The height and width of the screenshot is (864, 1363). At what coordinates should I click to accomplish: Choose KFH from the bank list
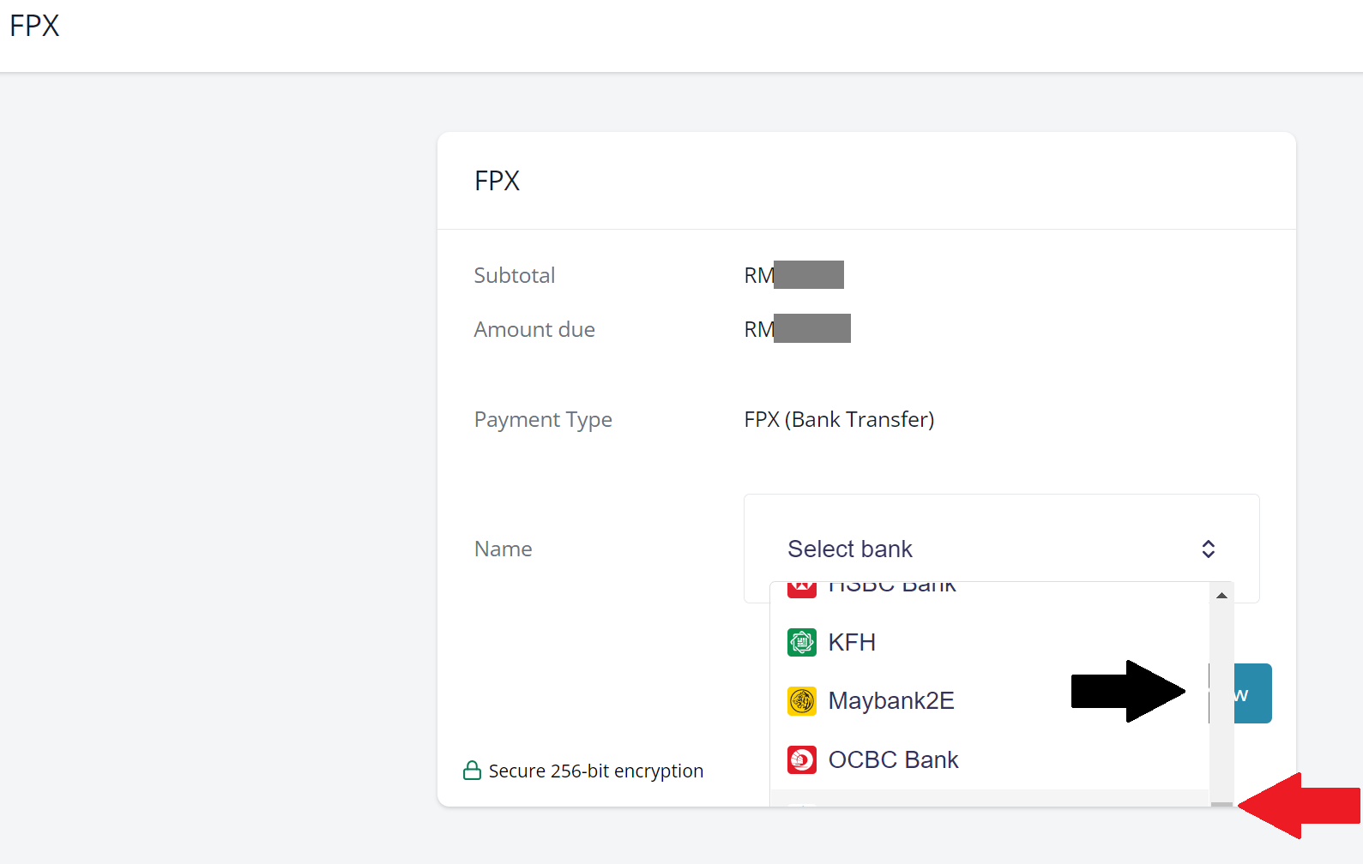point(989,642)
